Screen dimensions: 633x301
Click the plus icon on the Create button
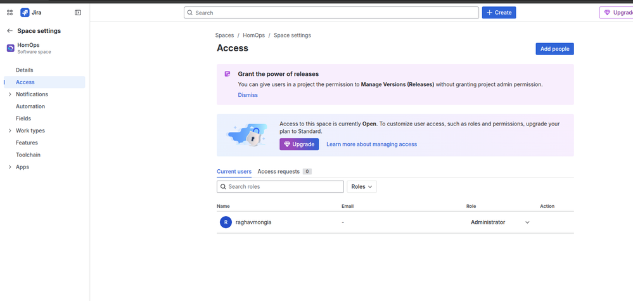point(489,13)
